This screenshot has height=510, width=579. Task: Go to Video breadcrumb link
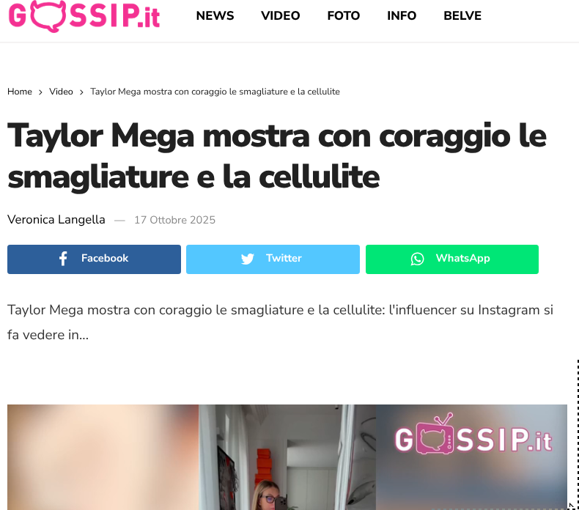pyautogui.click(x=61, y=92)
